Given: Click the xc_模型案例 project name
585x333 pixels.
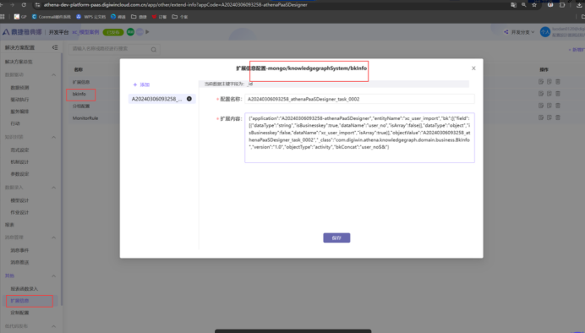Looking at the screenshot, I should [x=86, y=32].
